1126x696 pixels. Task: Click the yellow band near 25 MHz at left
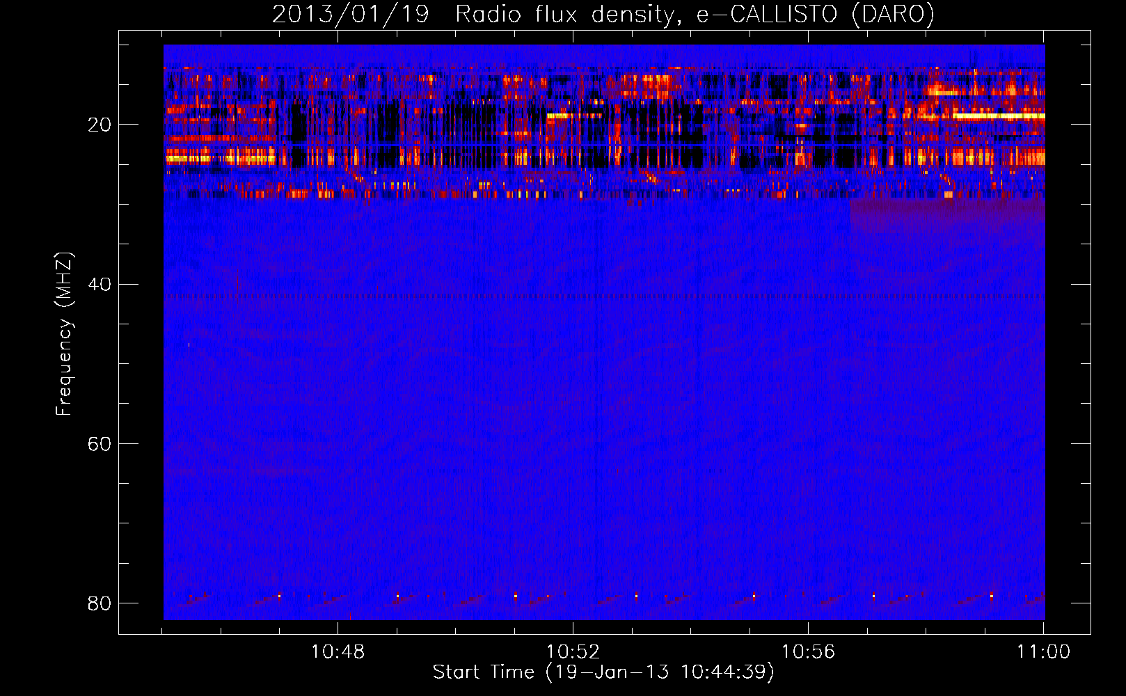(x=221, y=159)
